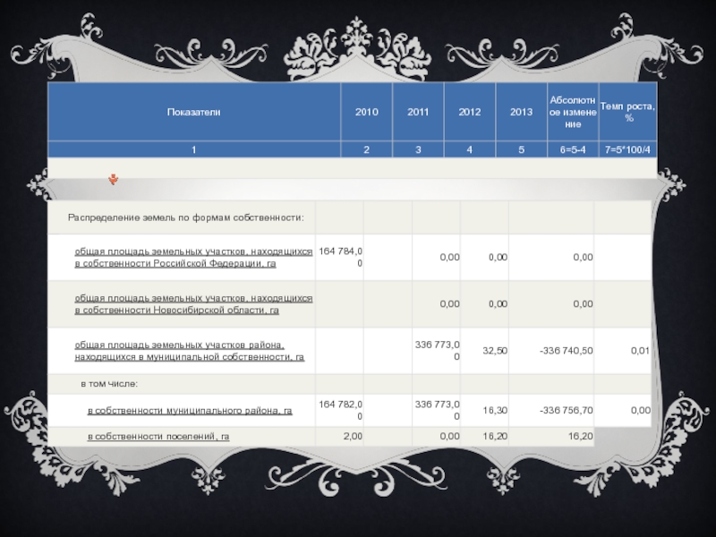Select the -336 740,50 value cell
The height and width of the screenshot is (537, 716).
point(566,351)
